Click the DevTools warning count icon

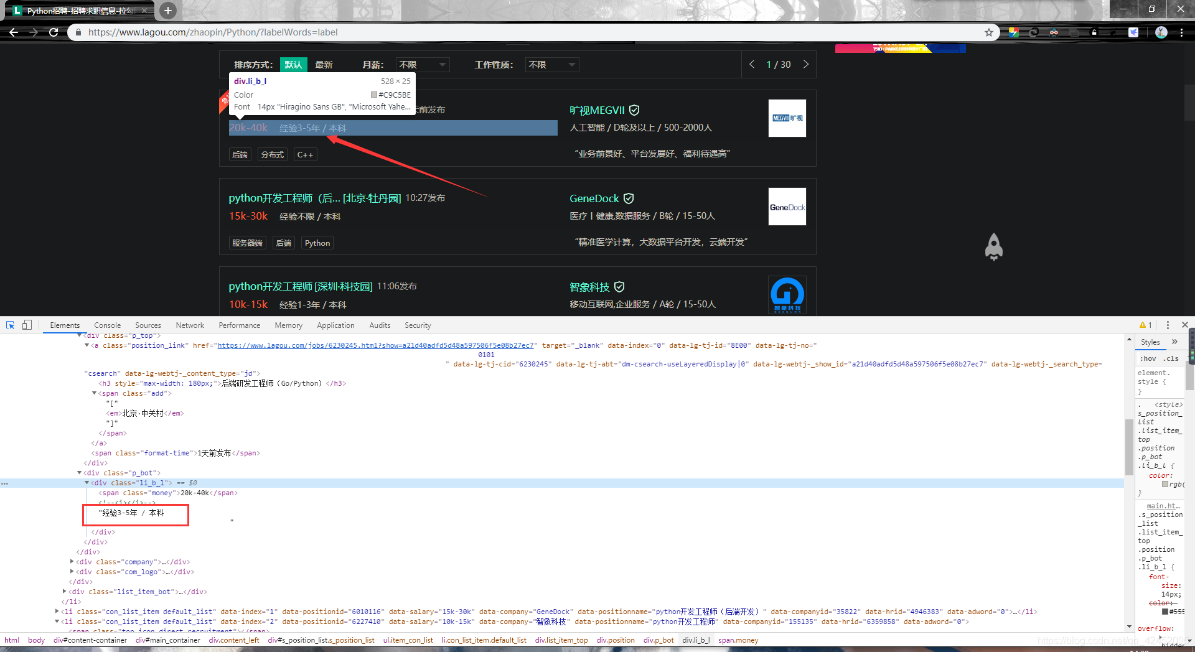(1145, 325)
